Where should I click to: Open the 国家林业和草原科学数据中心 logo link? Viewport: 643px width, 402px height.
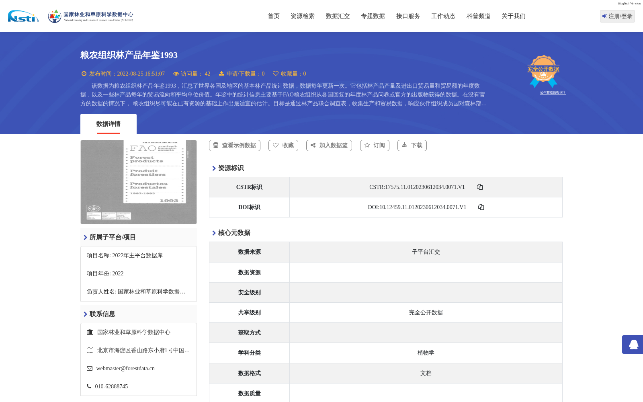(90, 16)
